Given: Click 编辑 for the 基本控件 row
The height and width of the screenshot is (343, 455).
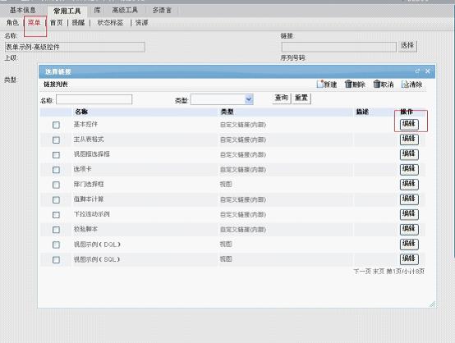Looking at the screenshot, I should [x=409, y=124].
